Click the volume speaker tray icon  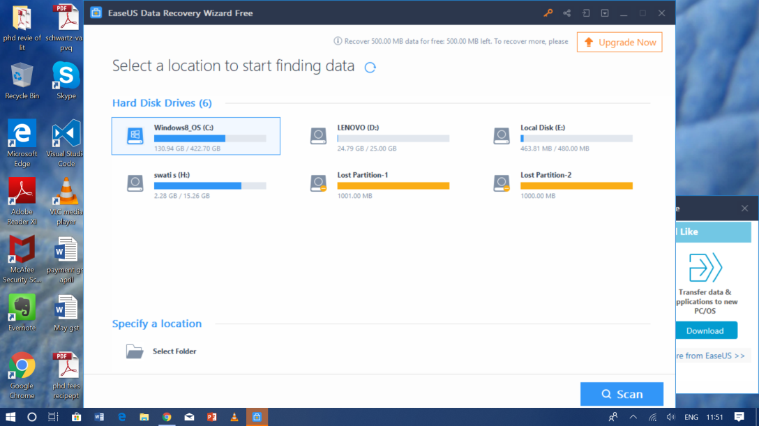670,417
